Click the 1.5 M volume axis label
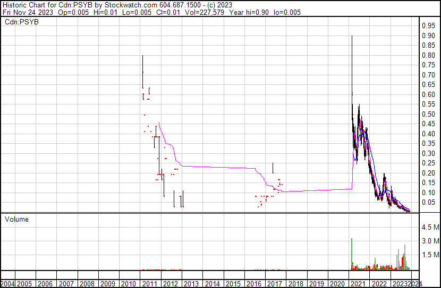The height and width of the screenshot is (288, 441). [430, 255]
